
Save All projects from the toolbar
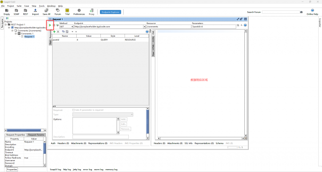point(46,12)
